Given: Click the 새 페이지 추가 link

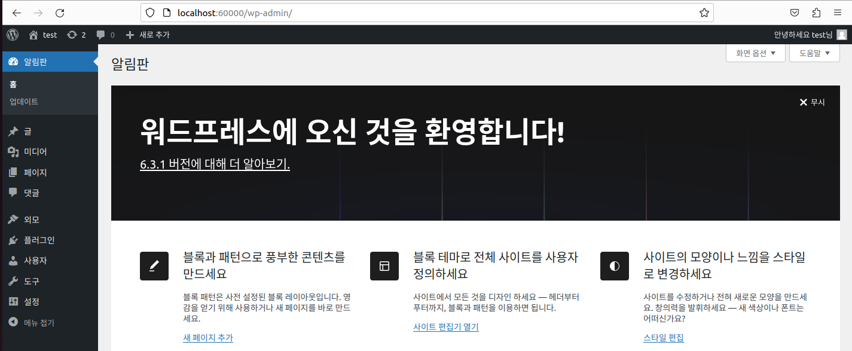Looking at the screenshot, I should pyautogui.click(x=208, y=338).
